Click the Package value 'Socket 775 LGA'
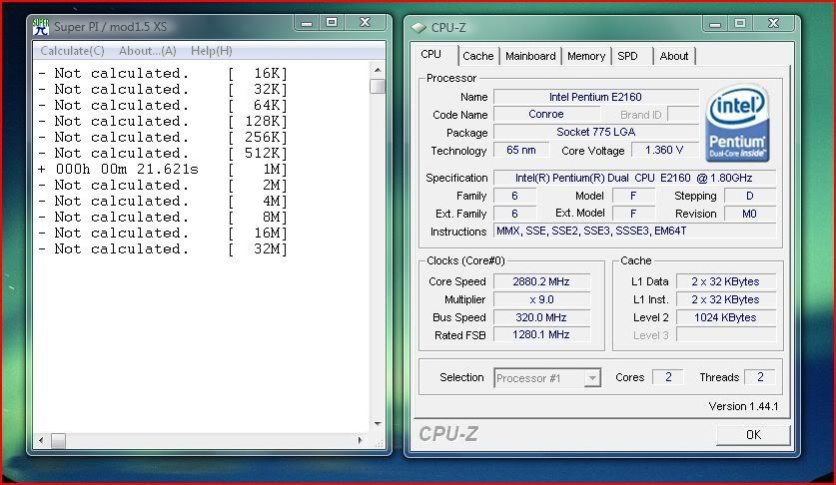 pyautogui.click(x=596, y=132)
